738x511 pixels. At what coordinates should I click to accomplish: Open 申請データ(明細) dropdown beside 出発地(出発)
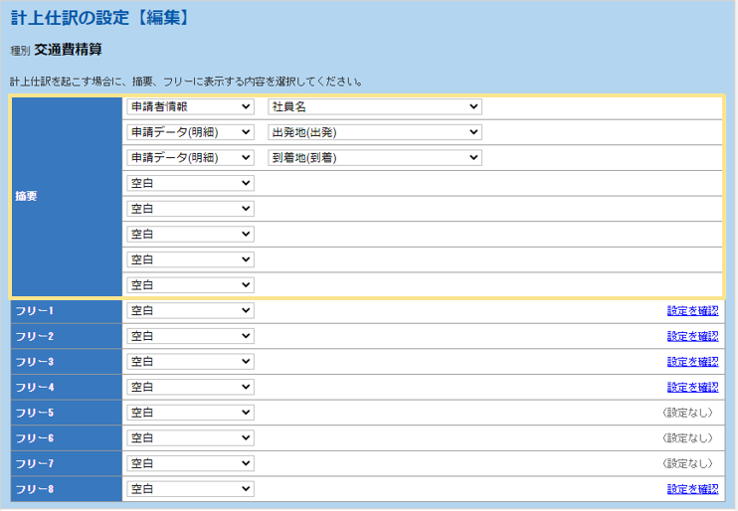190,132
